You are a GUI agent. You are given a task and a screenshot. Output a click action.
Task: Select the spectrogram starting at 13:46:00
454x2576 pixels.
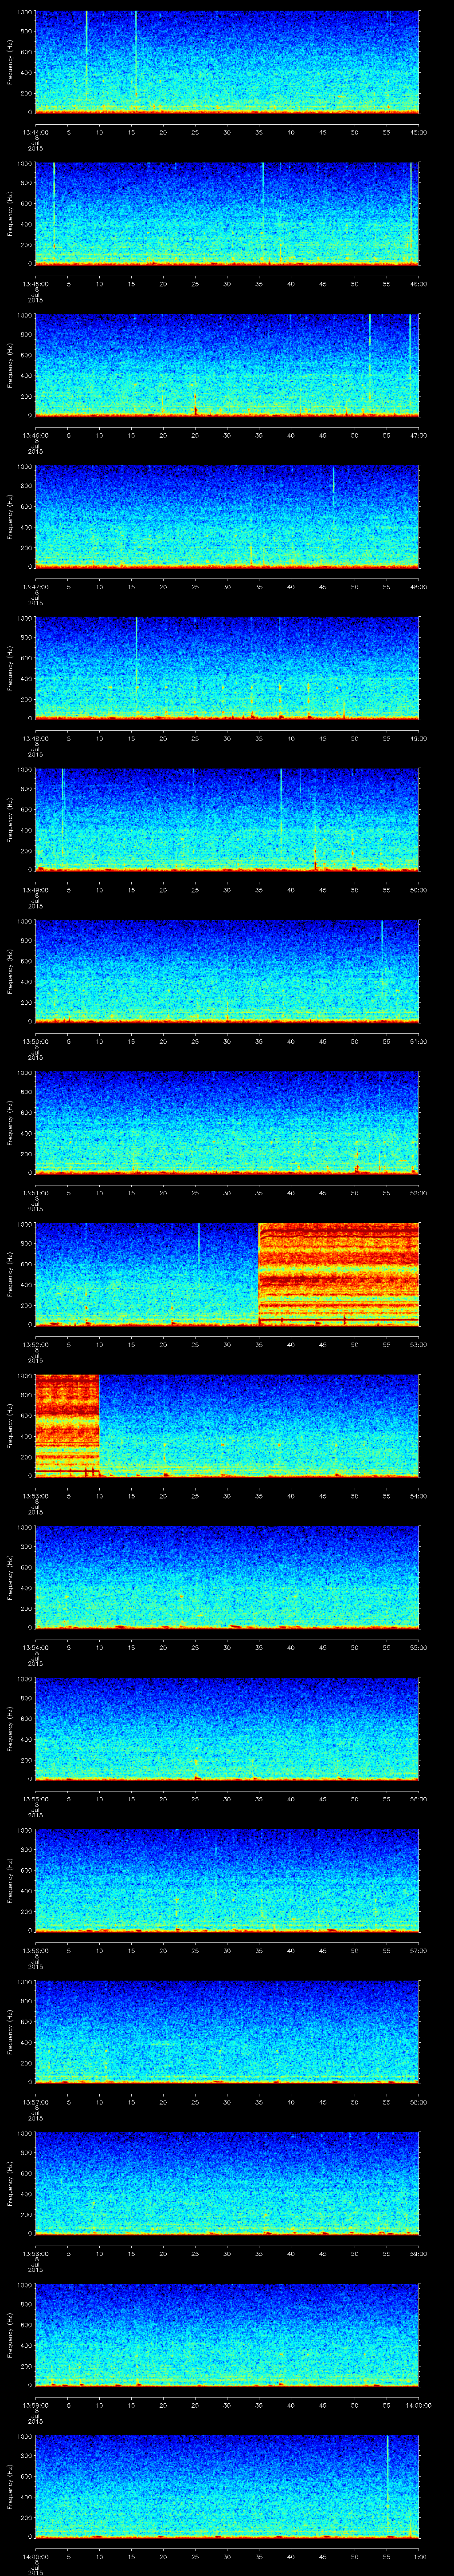227,365
